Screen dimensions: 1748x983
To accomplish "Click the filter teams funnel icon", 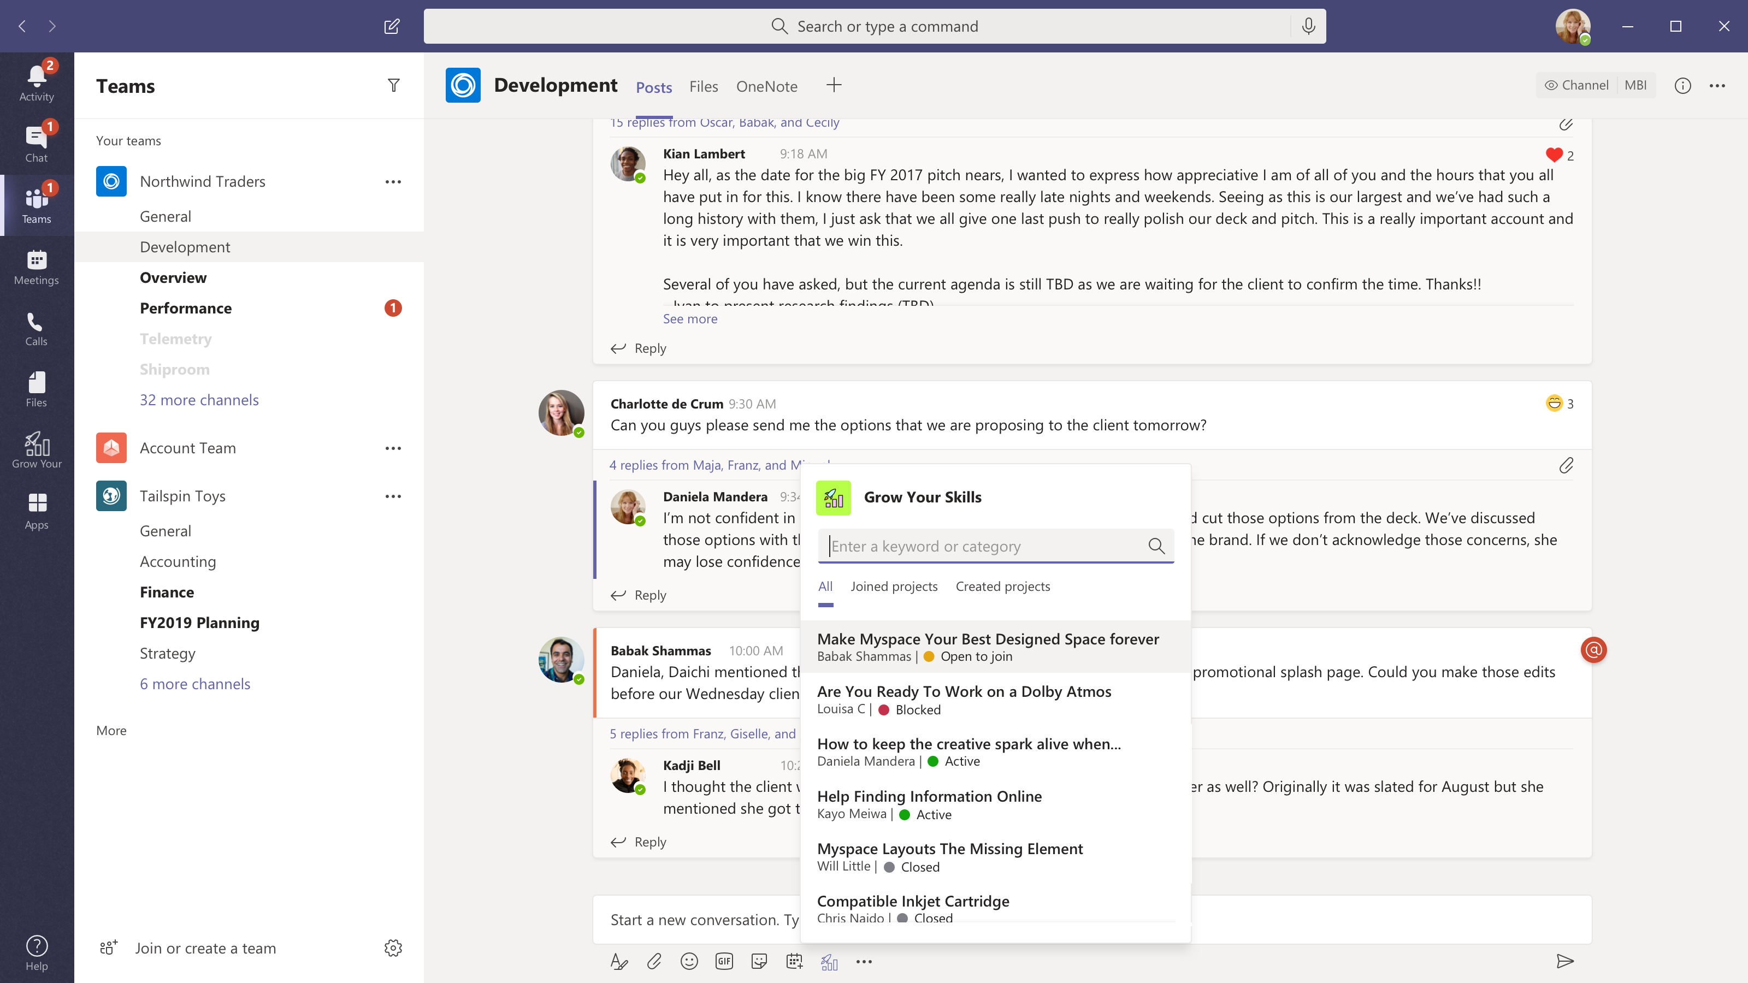I will click(x=393, y=86).
